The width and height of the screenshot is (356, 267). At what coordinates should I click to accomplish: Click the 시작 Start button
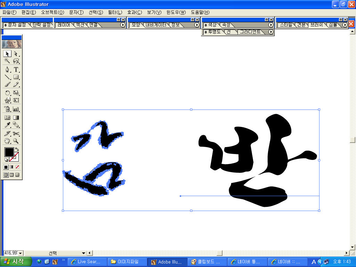coord(16,262)
